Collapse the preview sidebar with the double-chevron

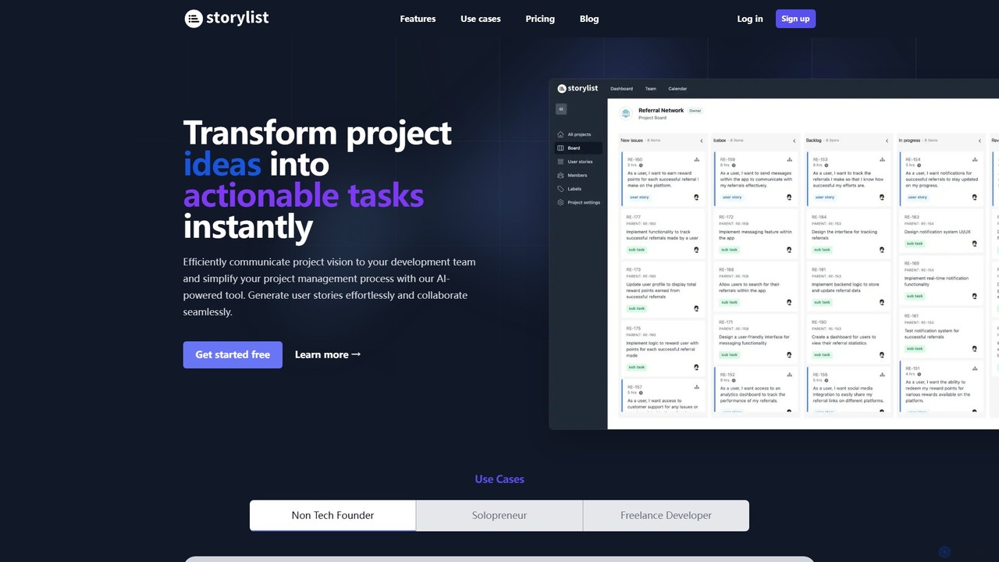point(561,109)
